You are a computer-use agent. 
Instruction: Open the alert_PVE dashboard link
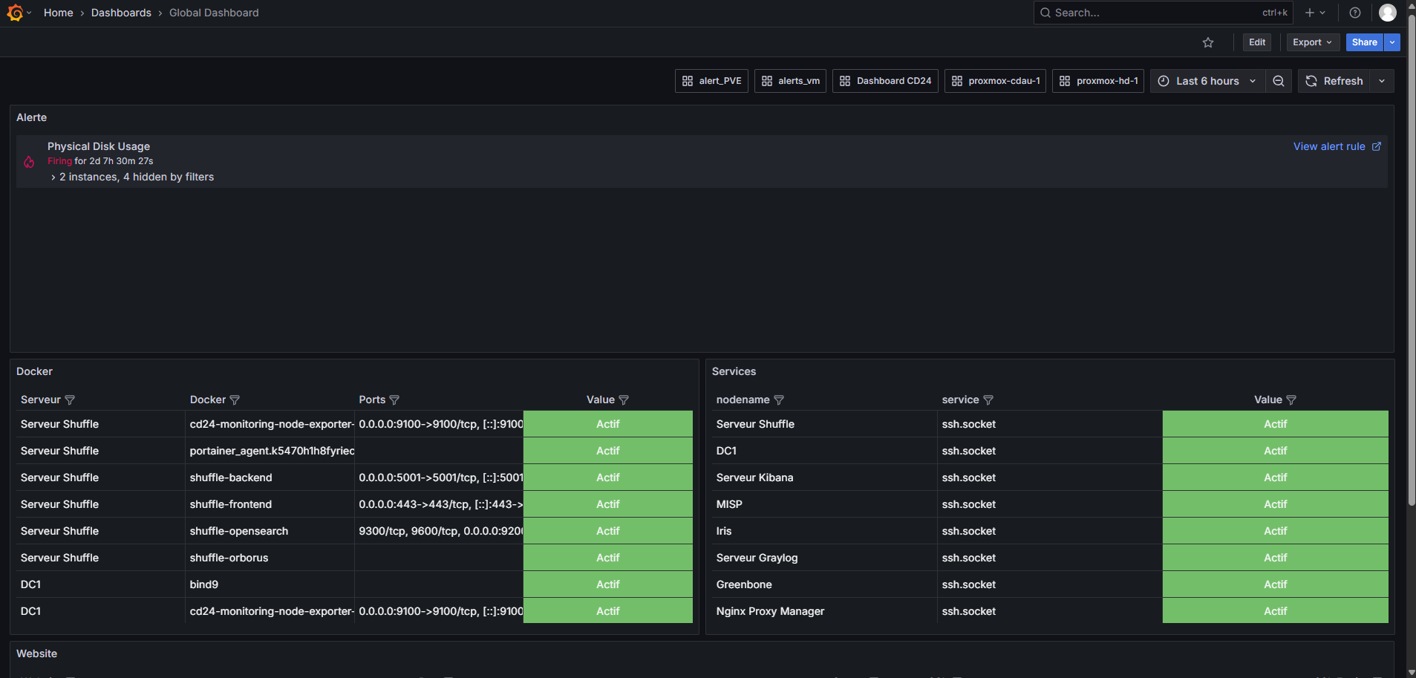click(711, 81)
